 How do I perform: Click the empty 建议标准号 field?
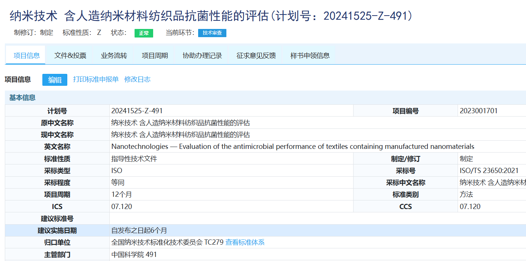230,218
